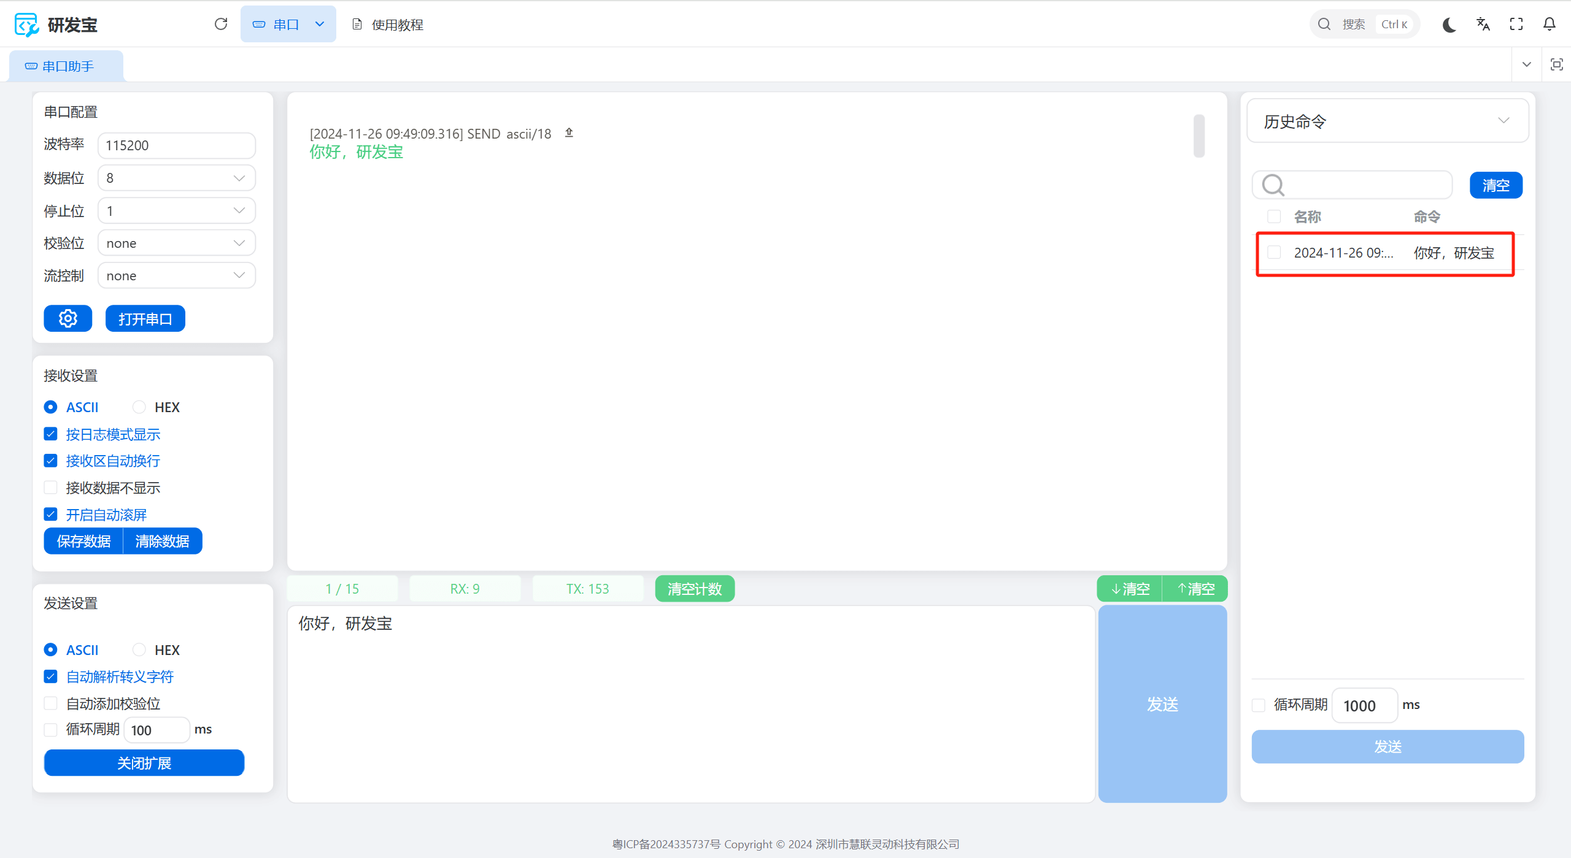Expand the 数据位 dropdown
1571x858 pixels.
coord(177,178)
